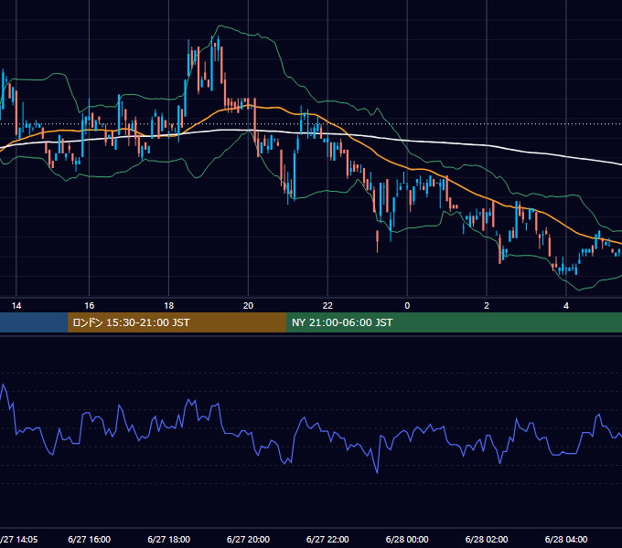Image resolution: width=622 pixels, height=548 pixels.
Task: Click the hour label 18 on the price chart axis
Action: point(169,306)
